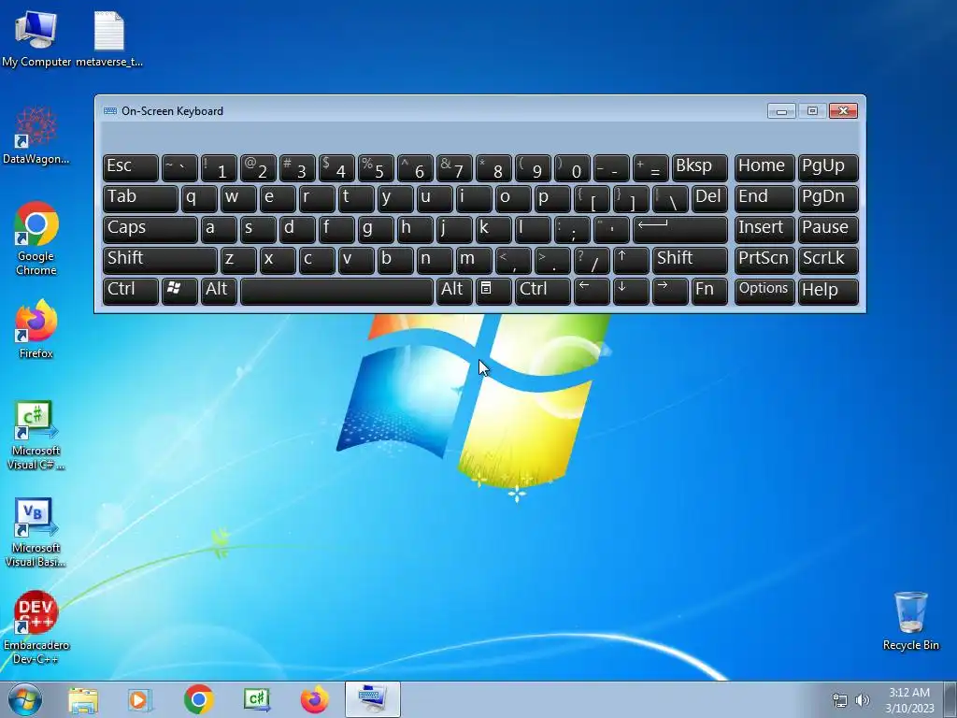Toggle the left Ctrl key

[x=131, y=291]
